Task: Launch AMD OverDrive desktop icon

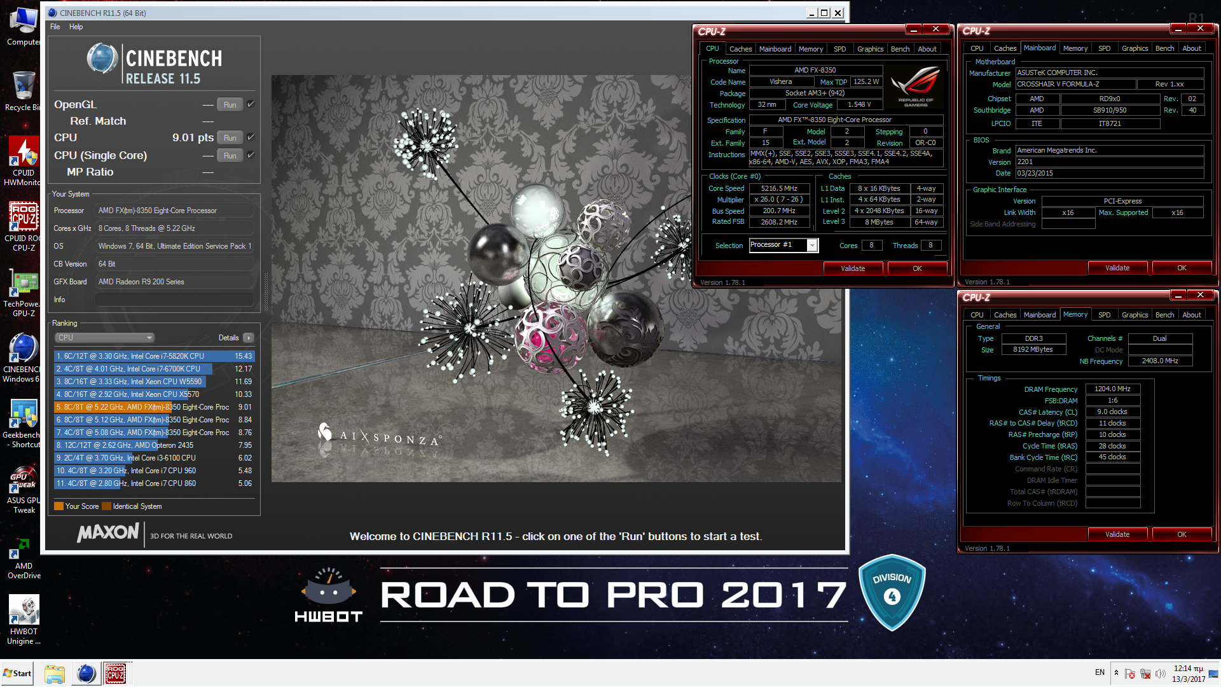Action: tap(23, 559)
